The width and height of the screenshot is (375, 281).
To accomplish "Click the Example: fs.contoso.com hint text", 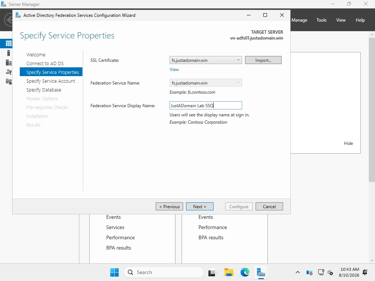I will click(192, 92).
